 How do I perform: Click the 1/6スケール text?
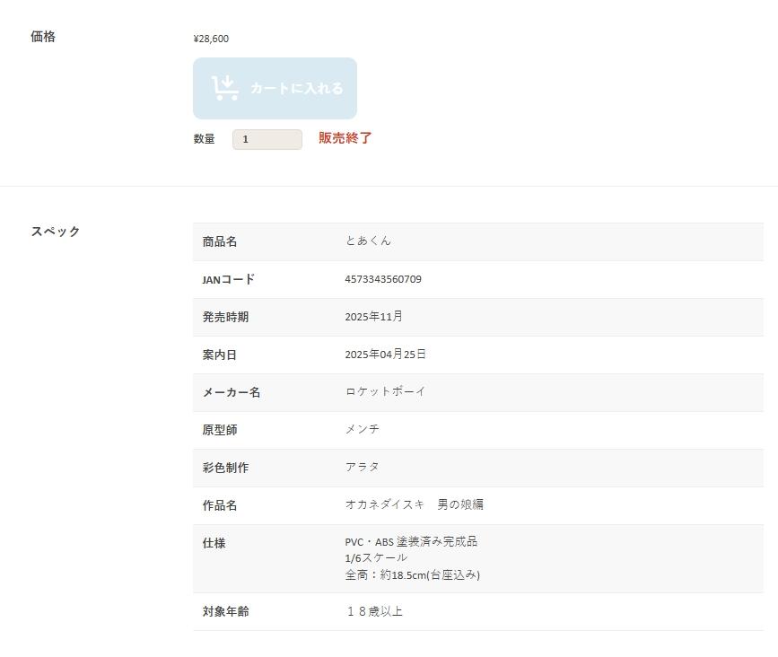(x=375, y=557)
